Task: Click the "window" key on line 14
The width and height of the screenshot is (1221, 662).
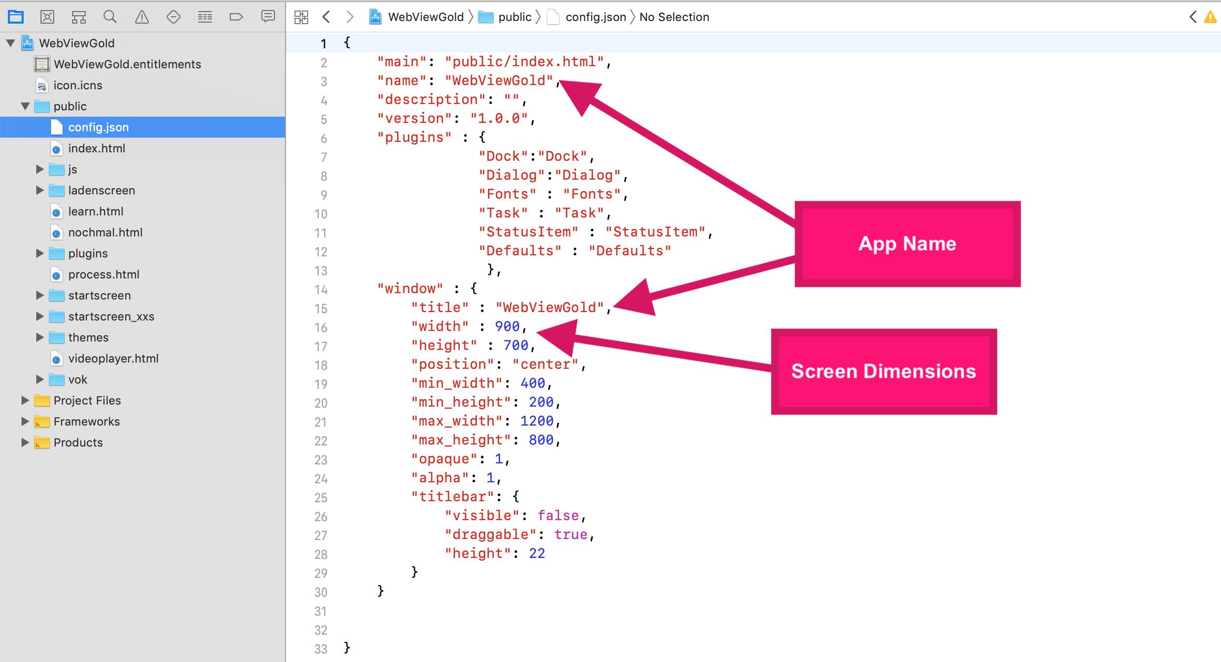Action: [410, 288]
